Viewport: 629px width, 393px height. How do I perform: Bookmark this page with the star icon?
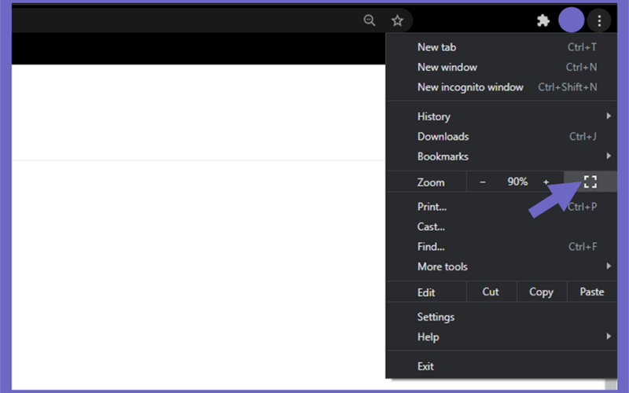tap(397, 20)
